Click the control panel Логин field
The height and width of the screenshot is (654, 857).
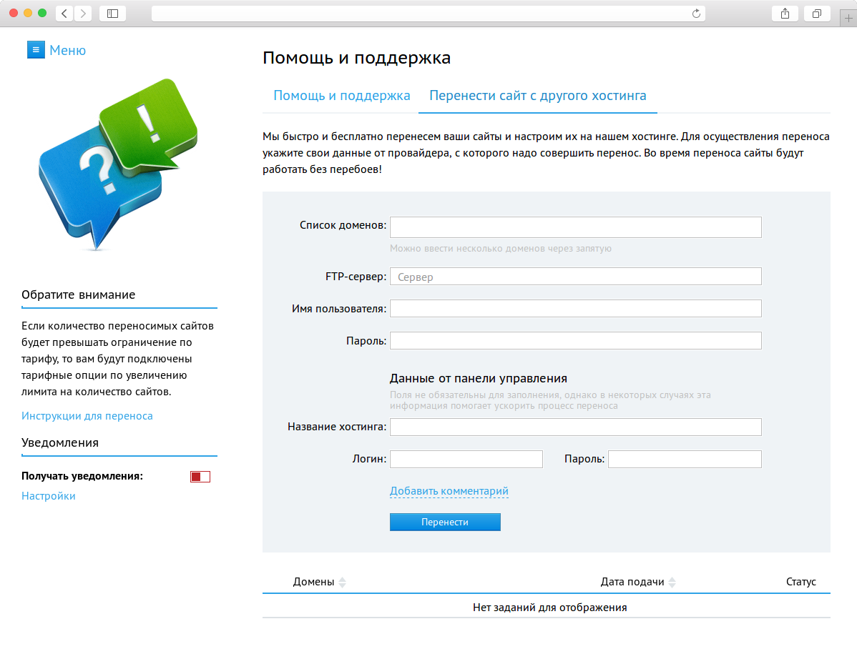466,459
